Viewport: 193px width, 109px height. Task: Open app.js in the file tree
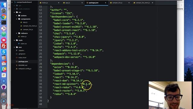[25, 22]
